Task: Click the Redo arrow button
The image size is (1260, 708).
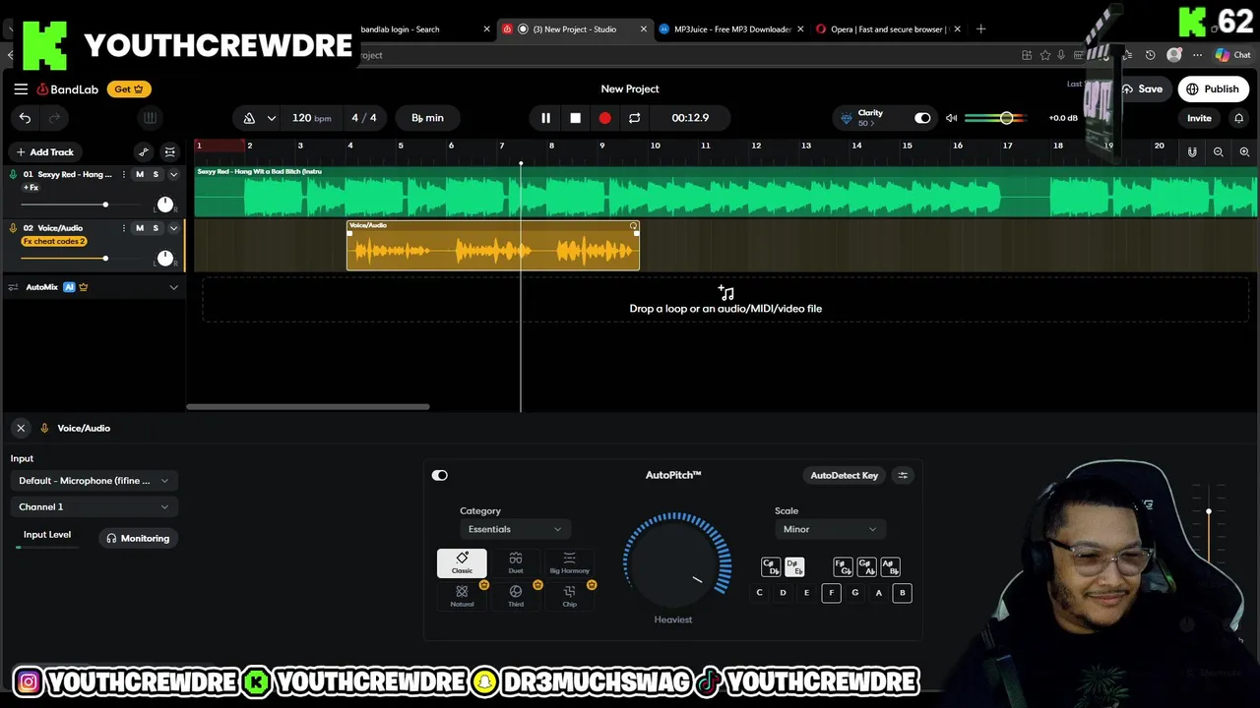Action: click(x=54, y=118)
